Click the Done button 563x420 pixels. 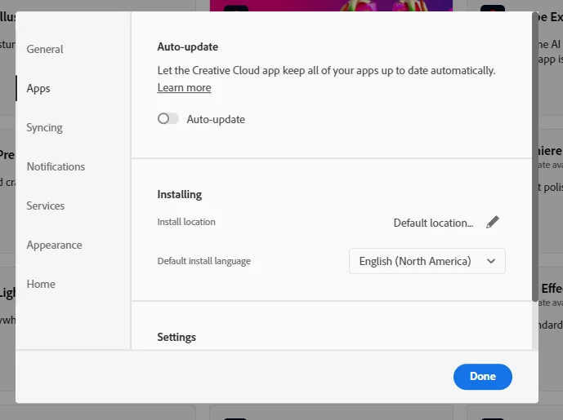coord(483,377)
